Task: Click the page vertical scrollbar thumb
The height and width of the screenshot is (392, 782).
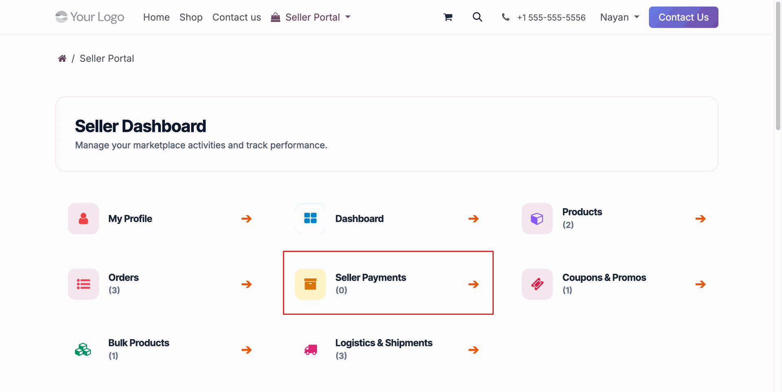Action: [x=778, y=66]
